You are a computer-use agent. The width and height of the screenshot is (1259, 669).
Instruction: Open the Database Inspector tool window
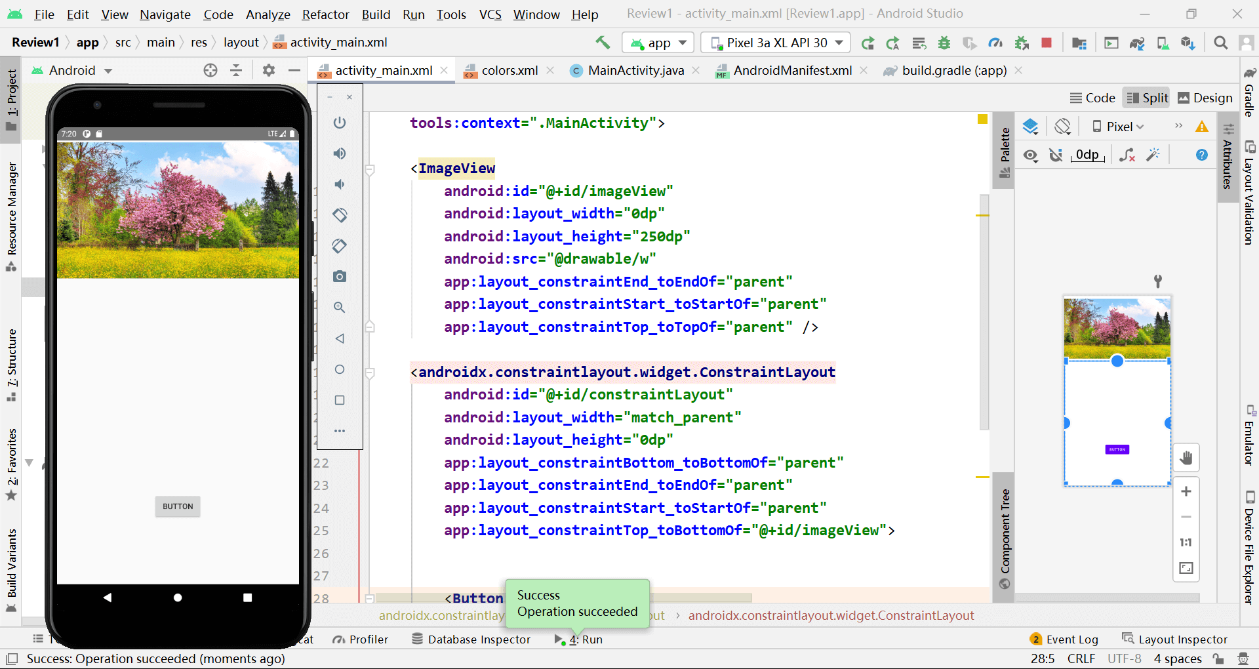pyautogui.click(x=471, y=639)
